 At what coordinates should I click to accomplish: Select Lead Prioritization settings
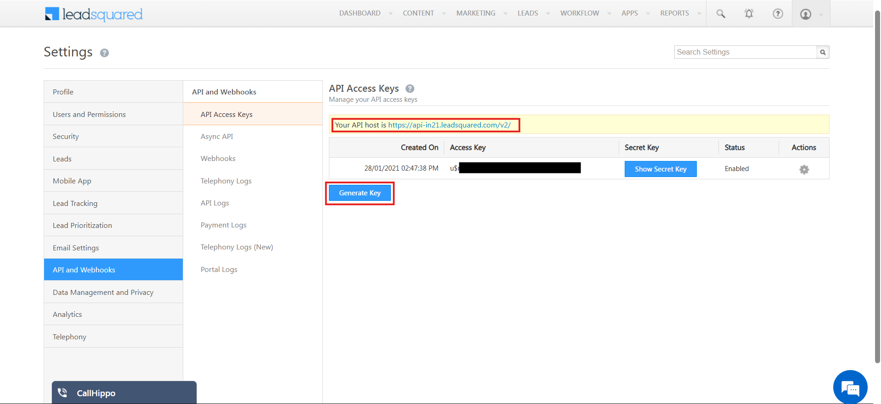(x=113, y=225)
